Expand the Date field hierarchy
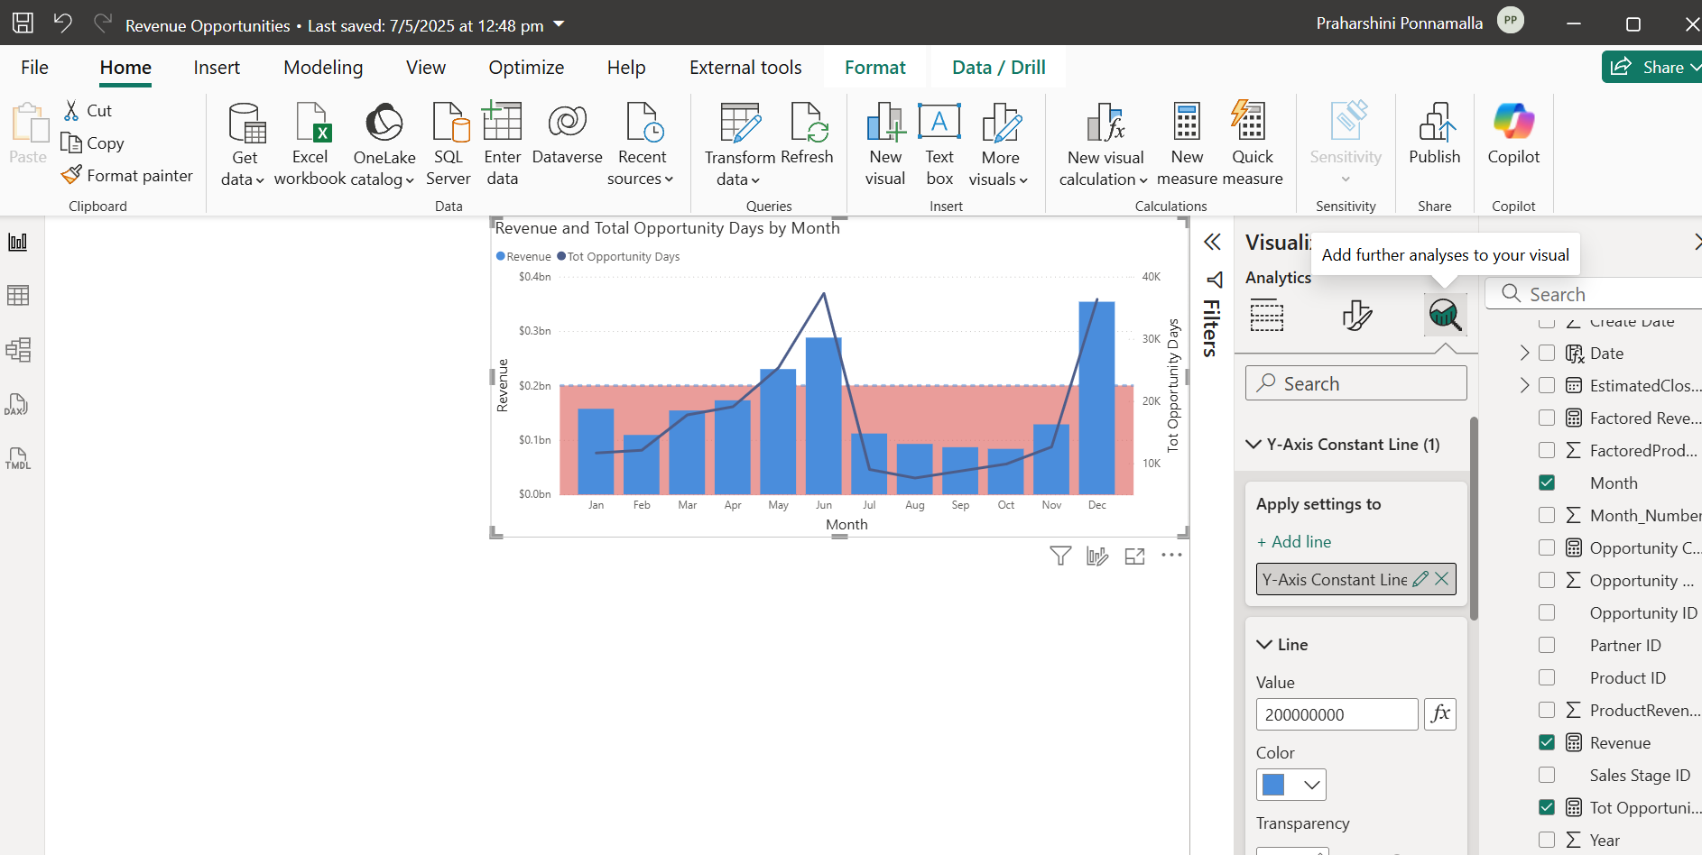The height and width of the screenshot is (855, 1702). (1524, 353)
